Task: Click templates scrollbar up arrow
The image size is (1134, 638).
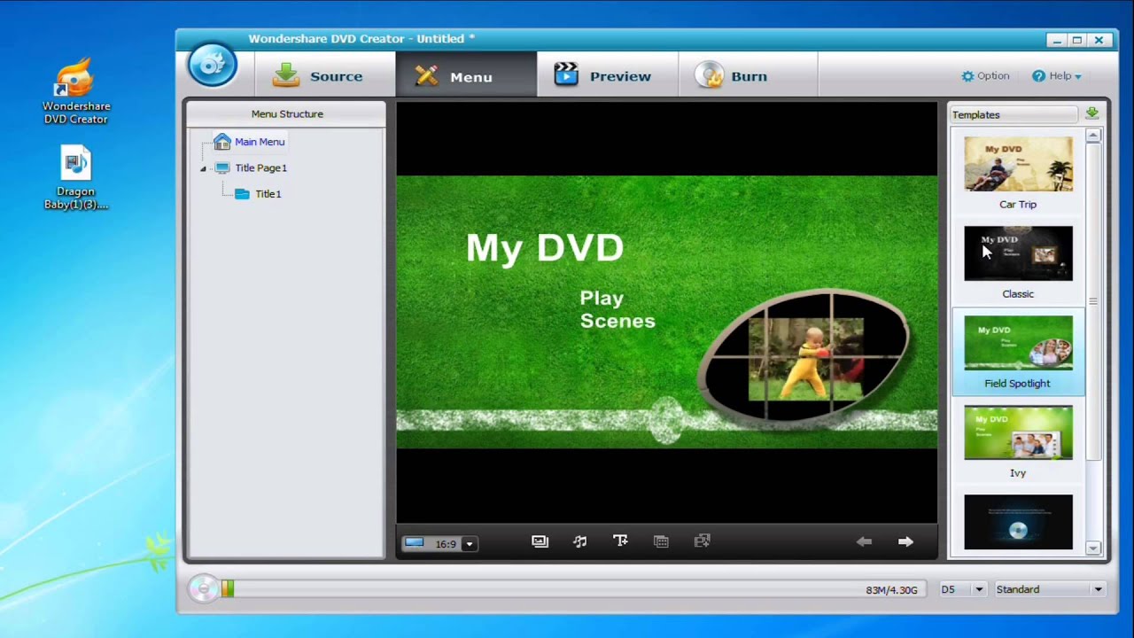Action: [x=1093, y=136]
